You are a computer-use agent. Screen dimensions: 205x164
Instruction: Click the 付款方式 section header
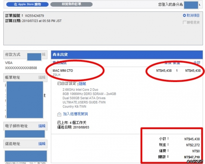click(x=25, y=54)
